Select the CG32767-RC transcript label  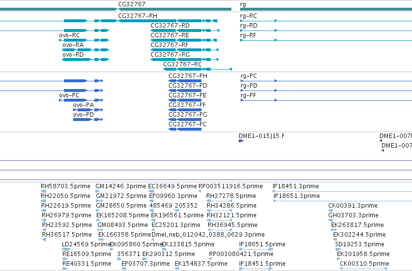tap(183, 64)
